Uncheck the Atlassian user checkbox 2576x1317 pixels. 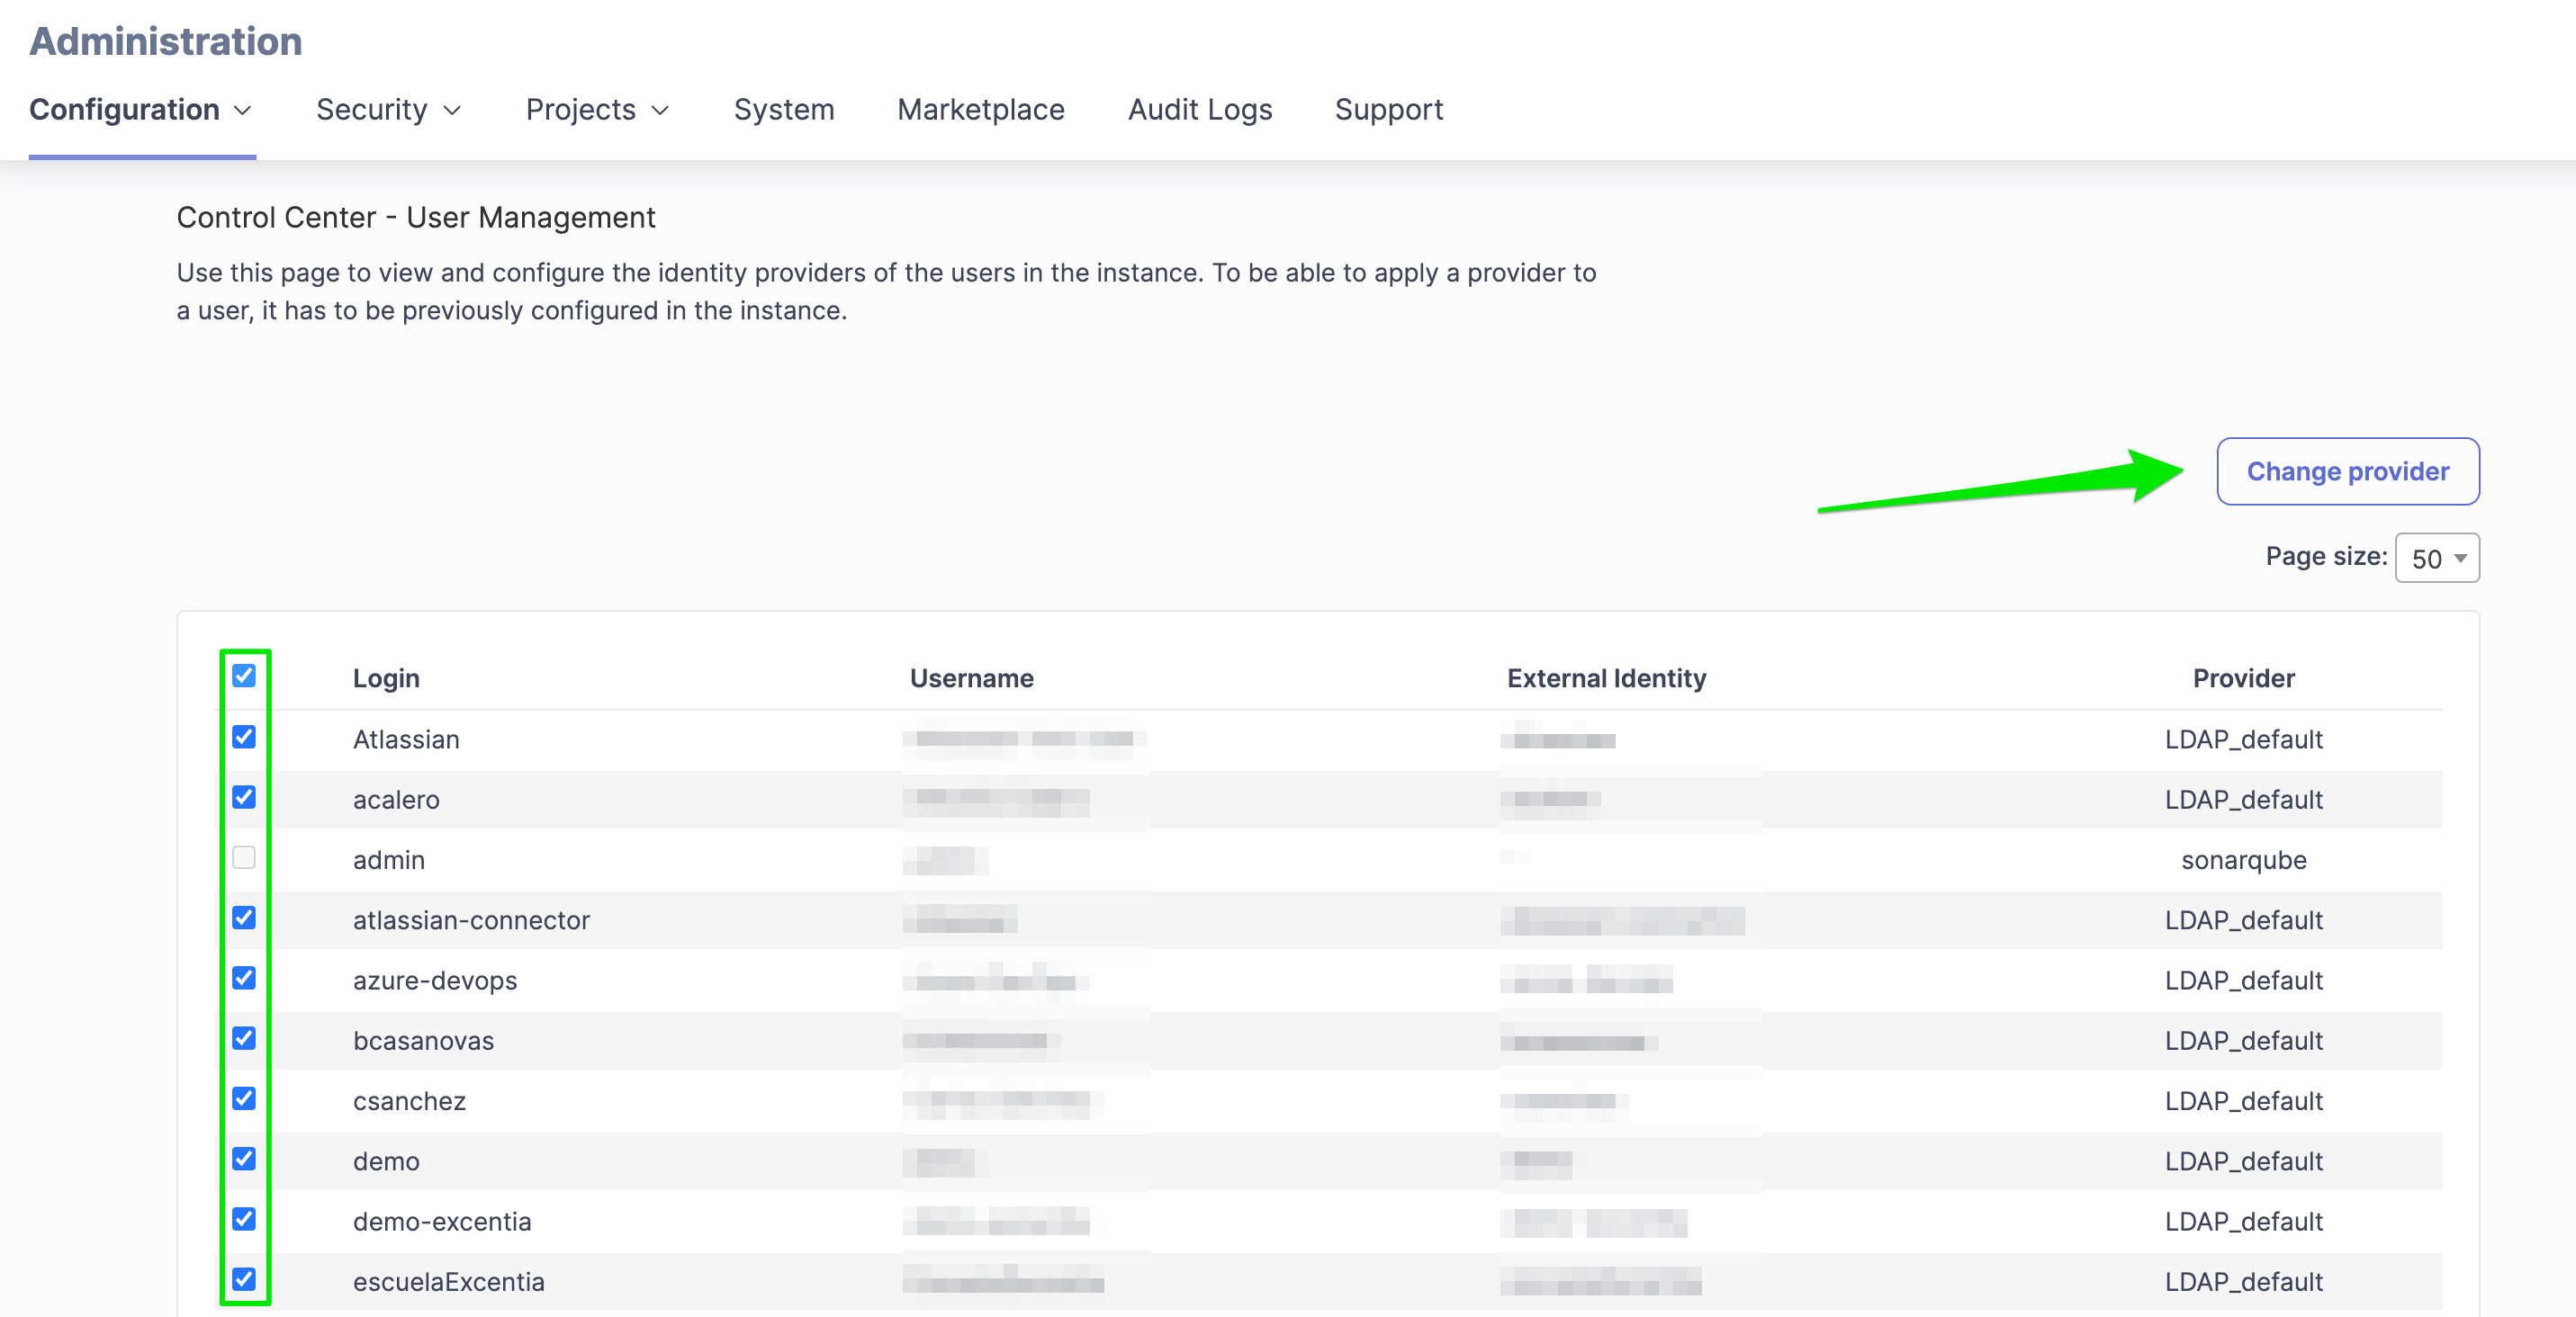click(244, 737)
